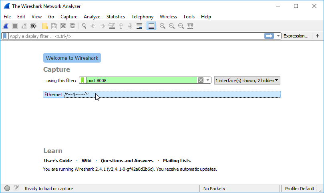Toggle packet colorization rules button
Viewport: 324px width, 193px height.
click(x=151, y=26)
